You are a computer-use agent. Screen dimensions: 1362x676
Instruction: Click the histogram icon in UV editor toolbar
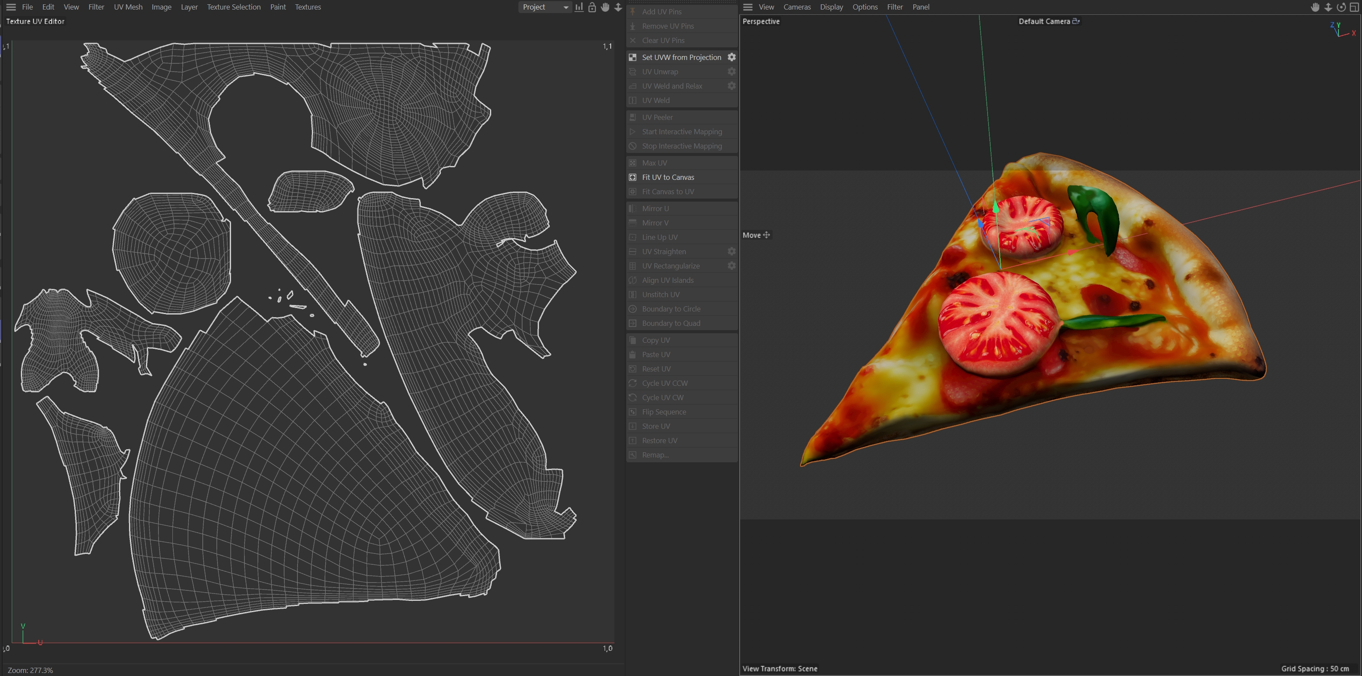(579, 7)
